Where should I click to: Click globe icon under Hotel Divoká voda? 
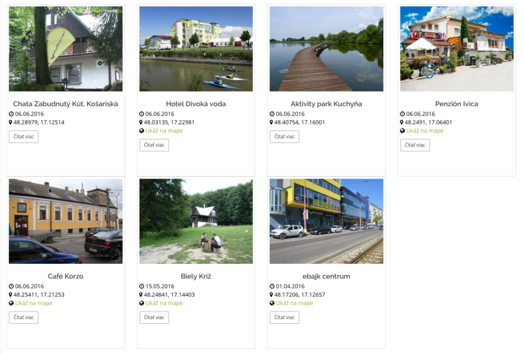pos(141,131)
